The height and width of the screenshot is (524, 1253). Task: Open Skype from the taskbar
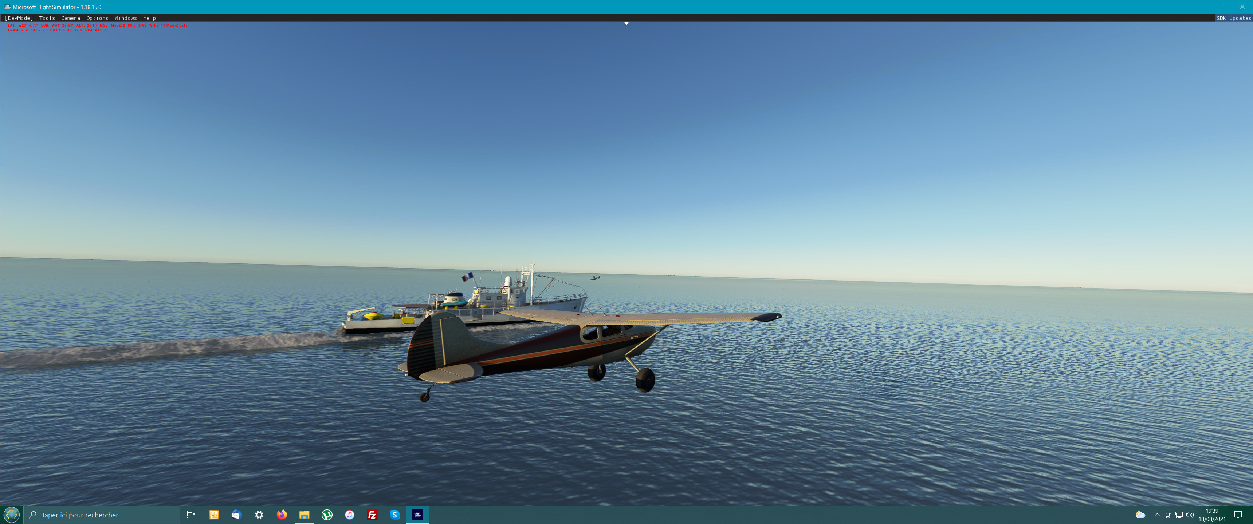click(x=394, y=515)
